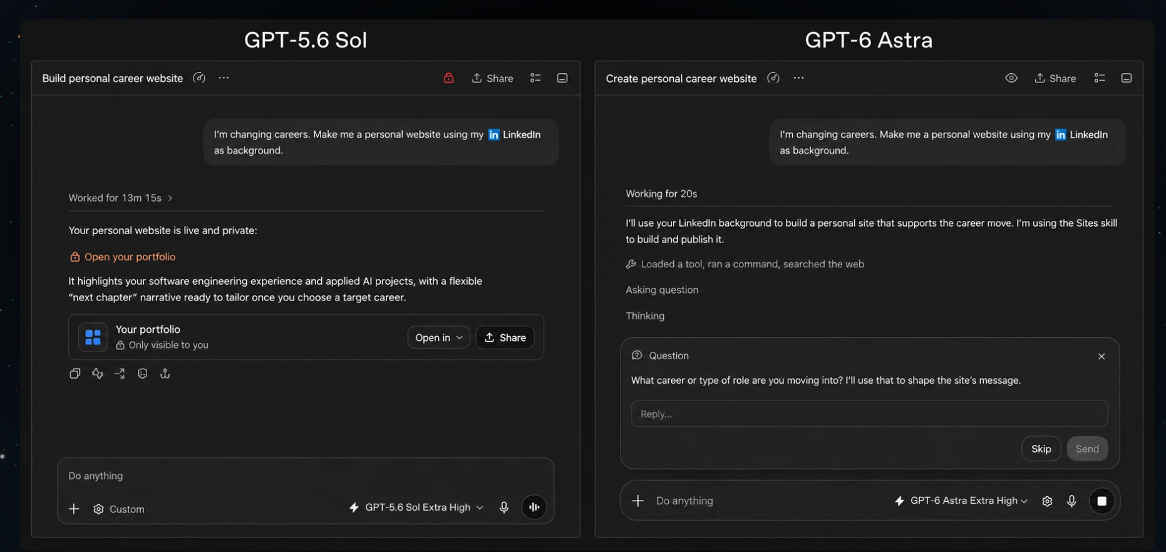Add an attachment with plus in Sol composer
Viewport: 1166px width, 552px height.
tap(74, 509)
